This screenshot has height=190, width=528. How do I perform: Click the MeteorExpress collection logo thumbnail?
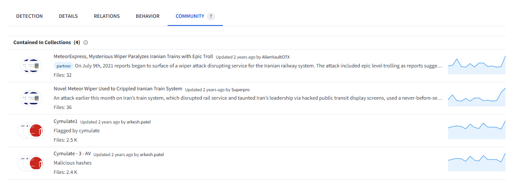[x=31, y=66]
